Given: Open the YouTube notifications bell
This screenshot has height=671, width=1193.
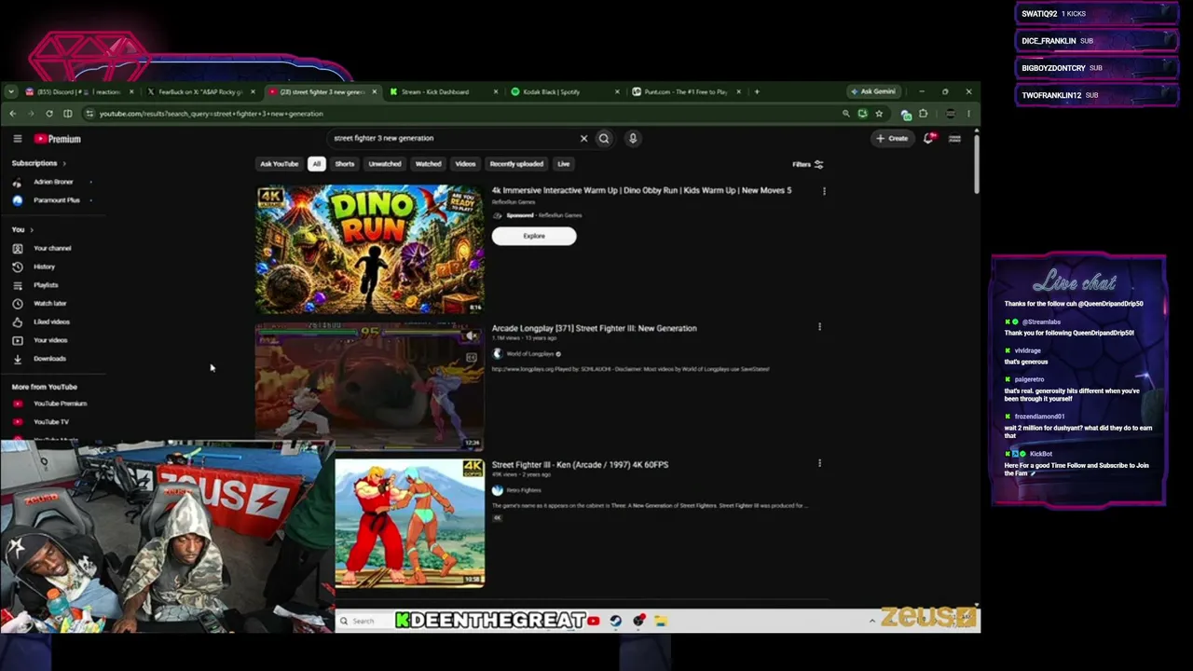Looking at the screenshot, I should 928,139.
